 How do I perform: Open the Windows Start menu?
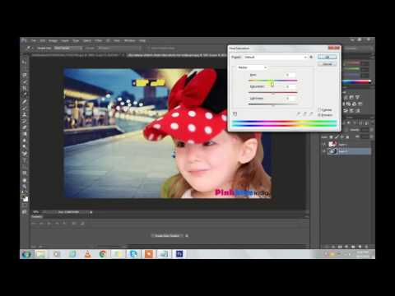click(26, 254)
